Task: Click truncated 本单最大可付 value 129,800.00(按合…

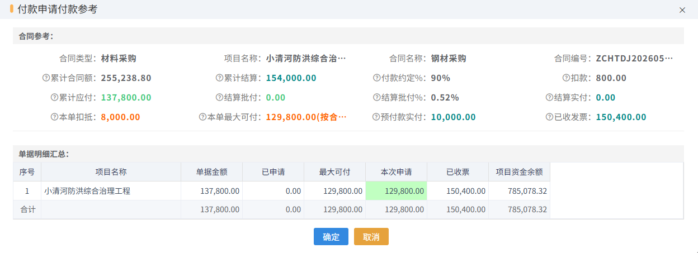Action: click(306, 117)
